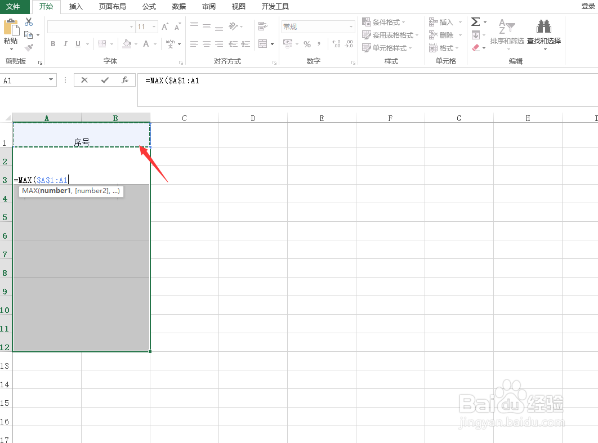Align text right

coord(219,44)
